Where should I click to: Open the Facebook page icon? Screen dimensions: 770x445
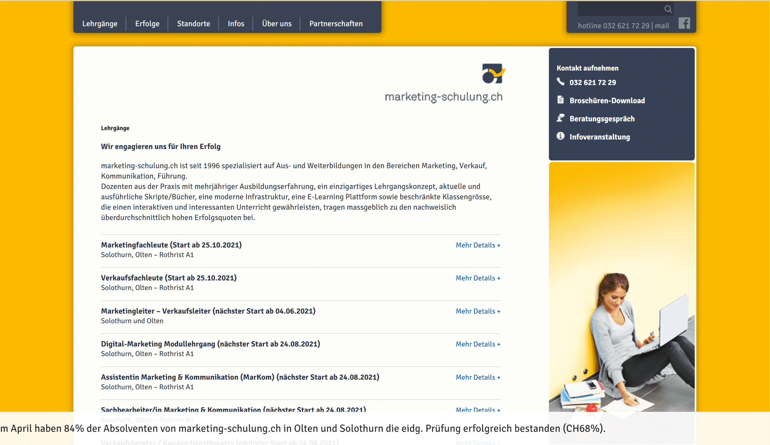coord(684,23)
